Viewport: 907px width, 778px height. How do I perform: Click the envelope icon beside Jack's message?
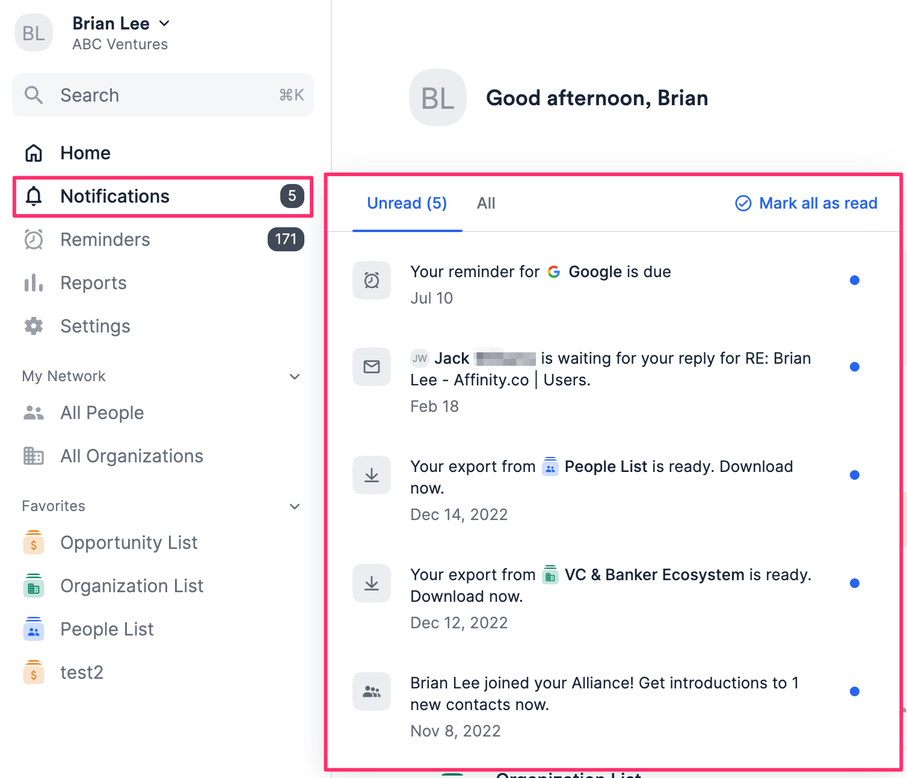(372, 367)
